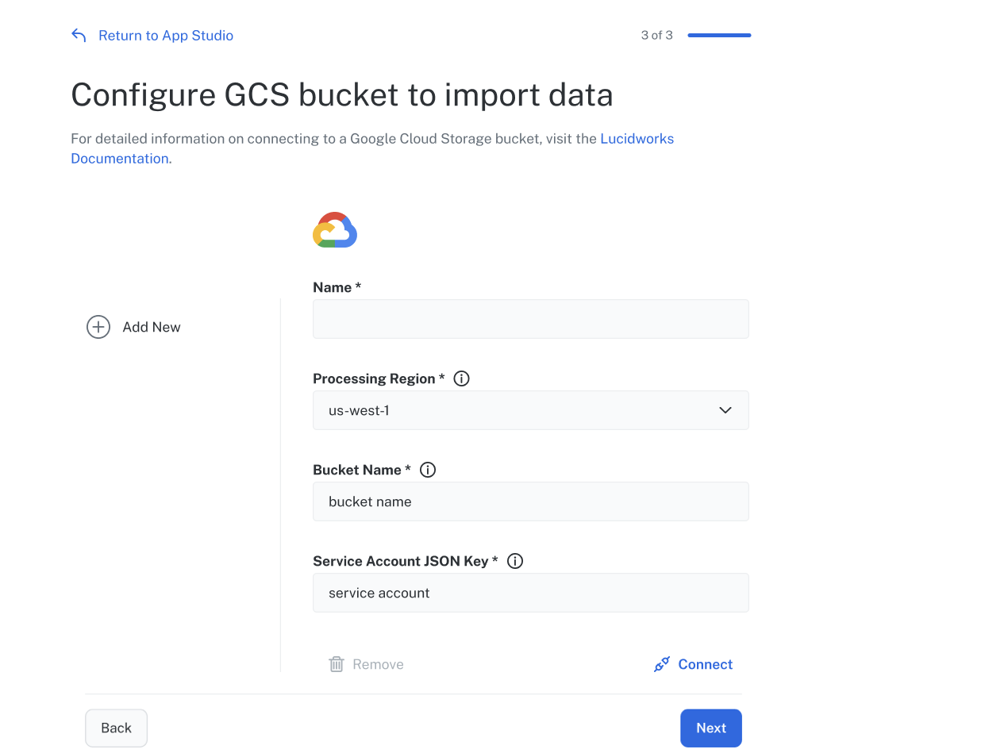Select the Processing Region combo box field

[x=530, y=410]
